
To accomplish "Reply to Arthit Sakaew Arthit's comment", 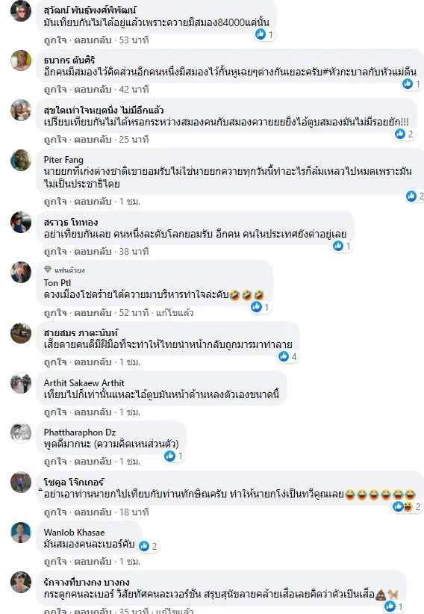I will point(93,412).
